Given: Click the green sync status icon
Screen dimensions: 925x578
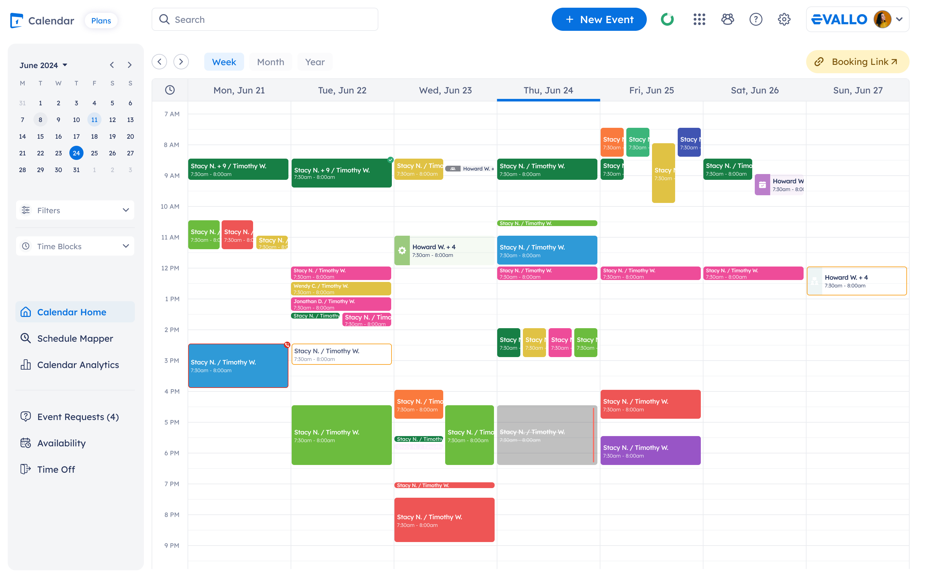Looking at the screenshot, I should (x=667, y=20).
